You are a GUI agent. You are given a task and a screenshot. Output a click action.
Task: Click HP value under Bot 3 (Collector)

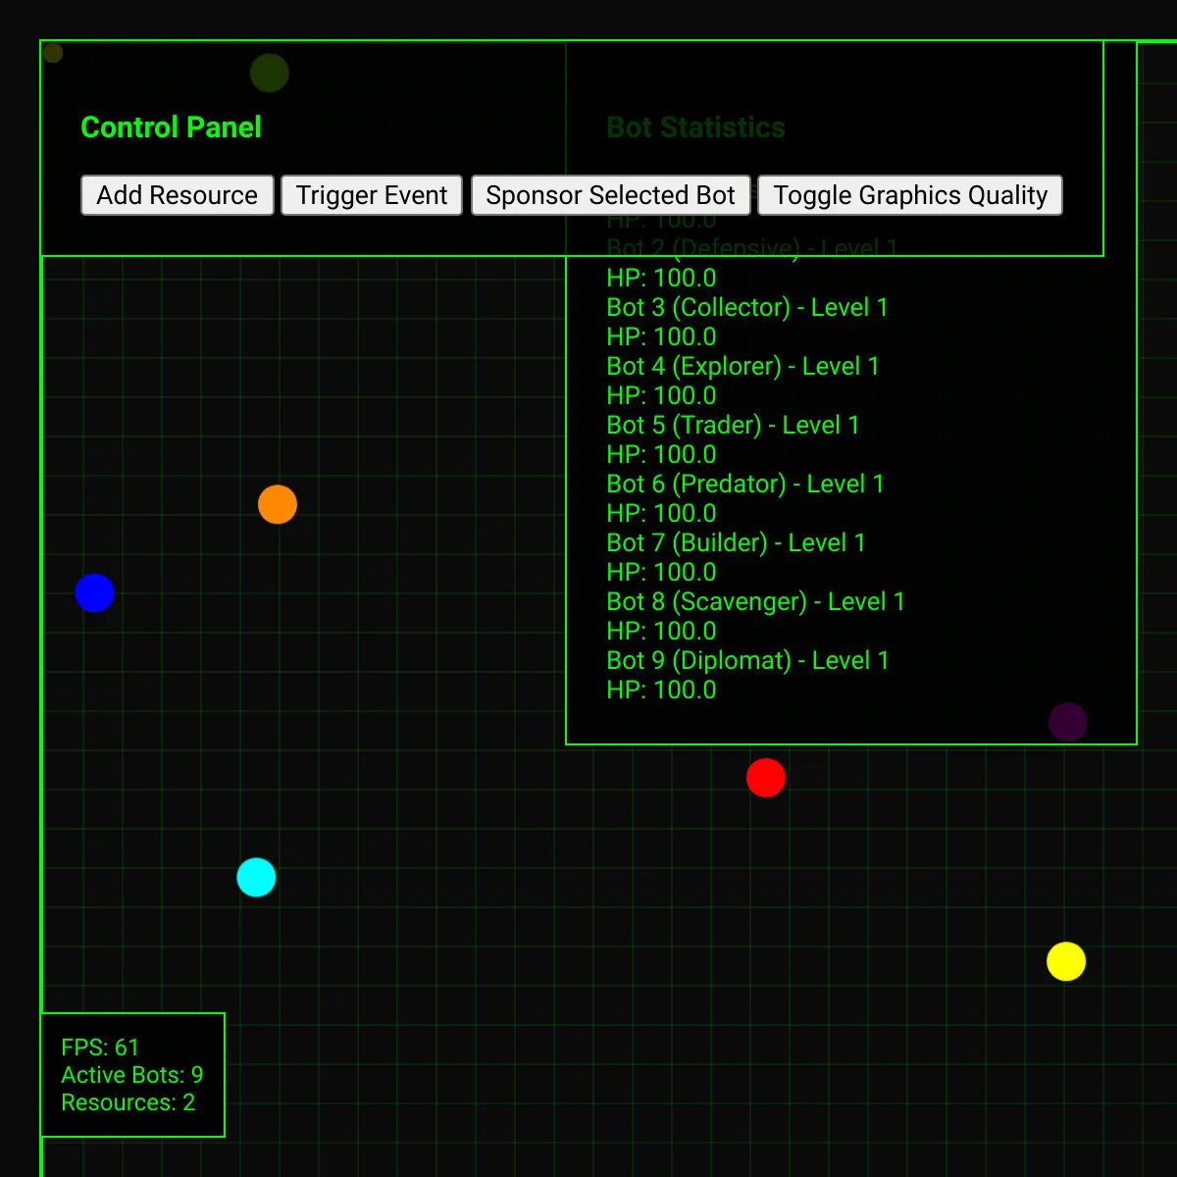pos(661,336)
